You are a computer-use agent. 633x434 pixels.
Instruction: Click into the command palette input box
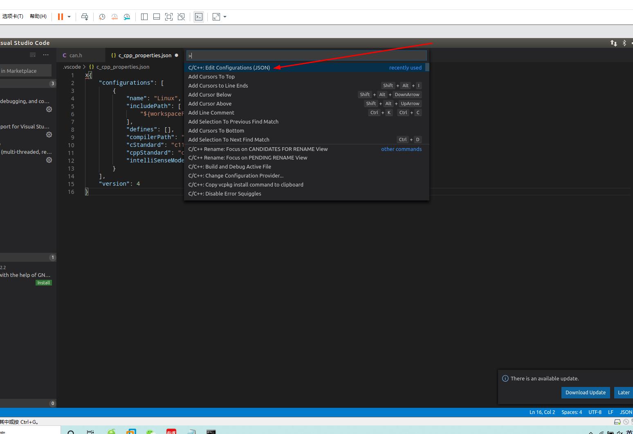(306, 56)
